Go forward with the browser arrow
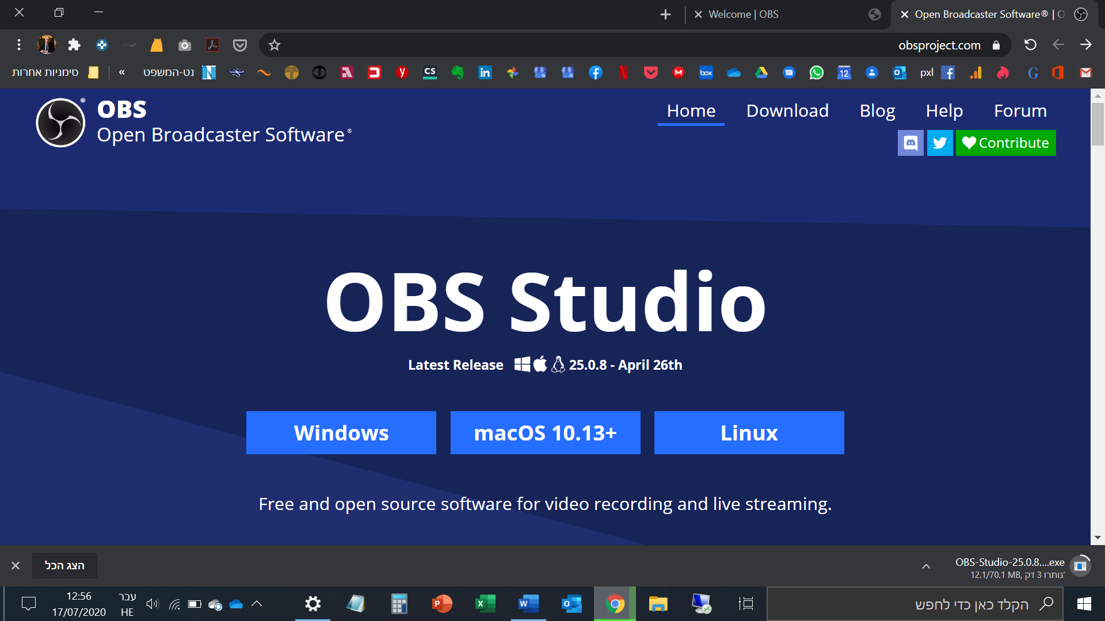Image resolution: width=1105 pixels, height=621 pixels. 1086,45
